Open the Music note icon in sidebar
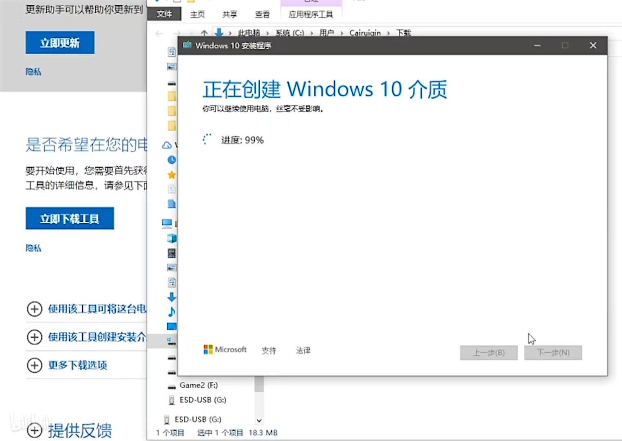Screen dimensions: 622x441 (x=172, y=312)
